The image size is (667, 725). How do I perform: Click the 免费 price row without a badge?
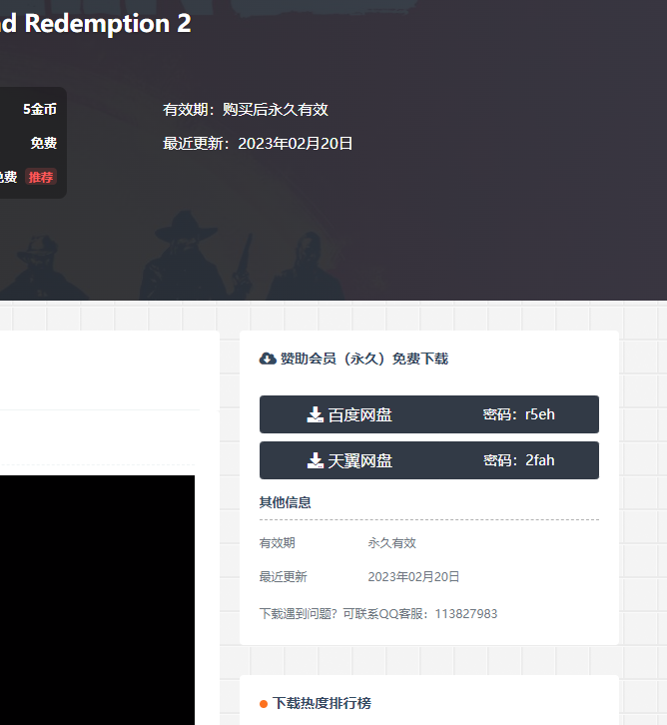point(44,143)
